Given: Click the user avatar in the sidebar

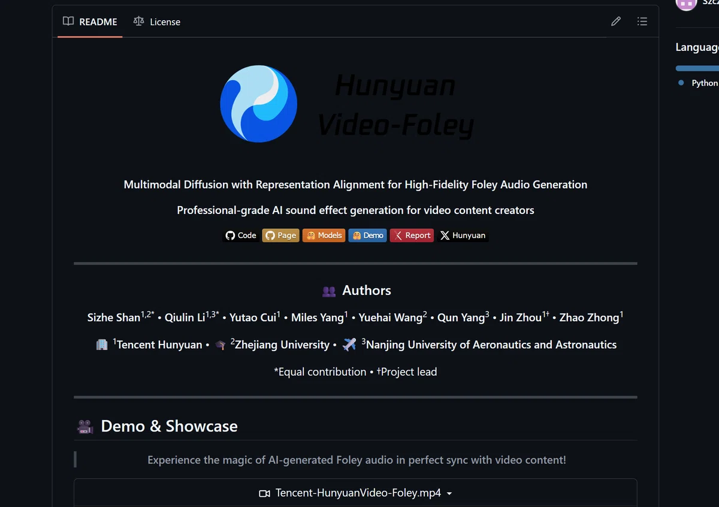Looking at the screenshot, I should pyautogui.click(x=686, y=4).
